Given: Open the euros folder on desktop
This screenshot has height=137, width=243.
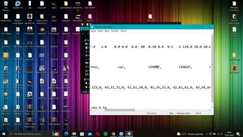Looking at the screenshot, I should click(x=66, y=44).
